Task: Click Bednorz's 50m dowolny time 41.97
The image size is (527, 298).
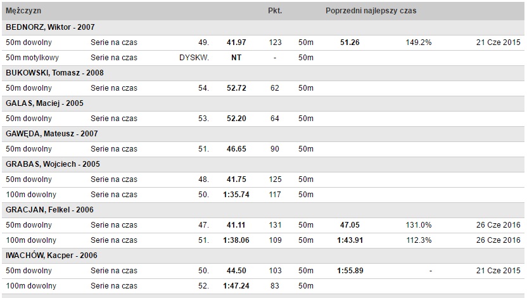Action: tap(236, 42)
